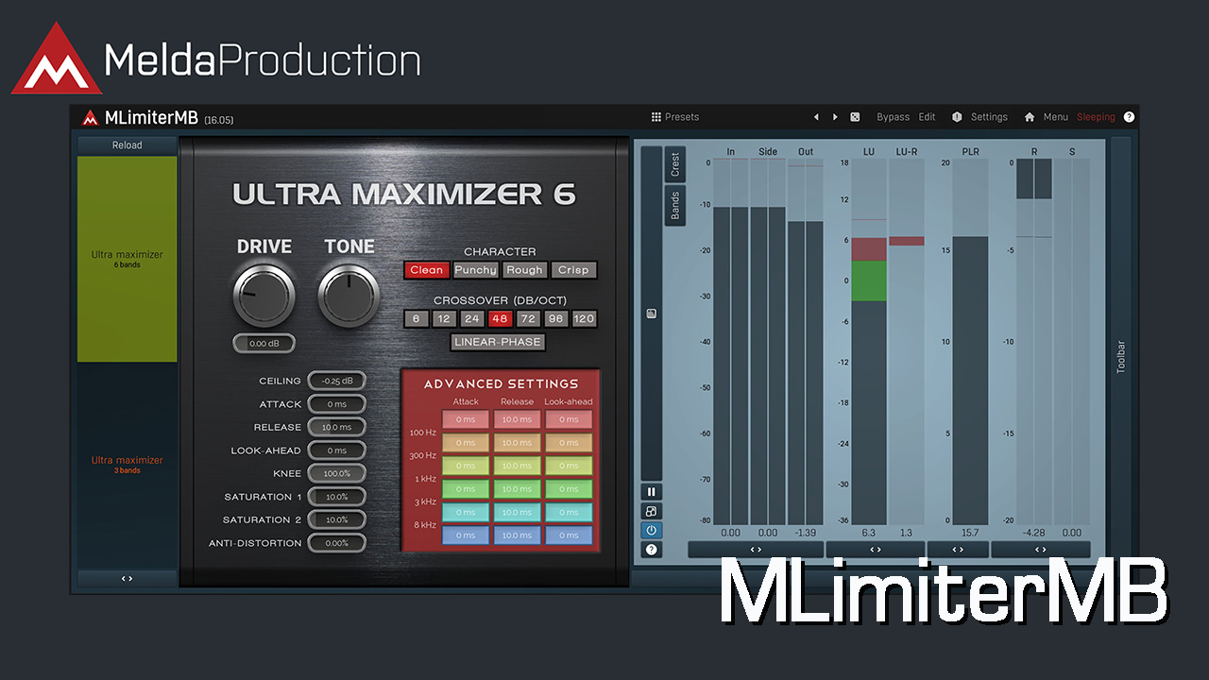The width and height of the screenshot is (1209, 680).
Task: Click the Bypass button
Action: pyautogui.click(x=893, y=117)
